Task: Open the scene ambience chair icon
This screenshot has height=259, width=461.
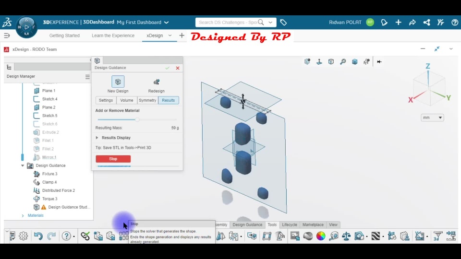Action: coord(366,62)
